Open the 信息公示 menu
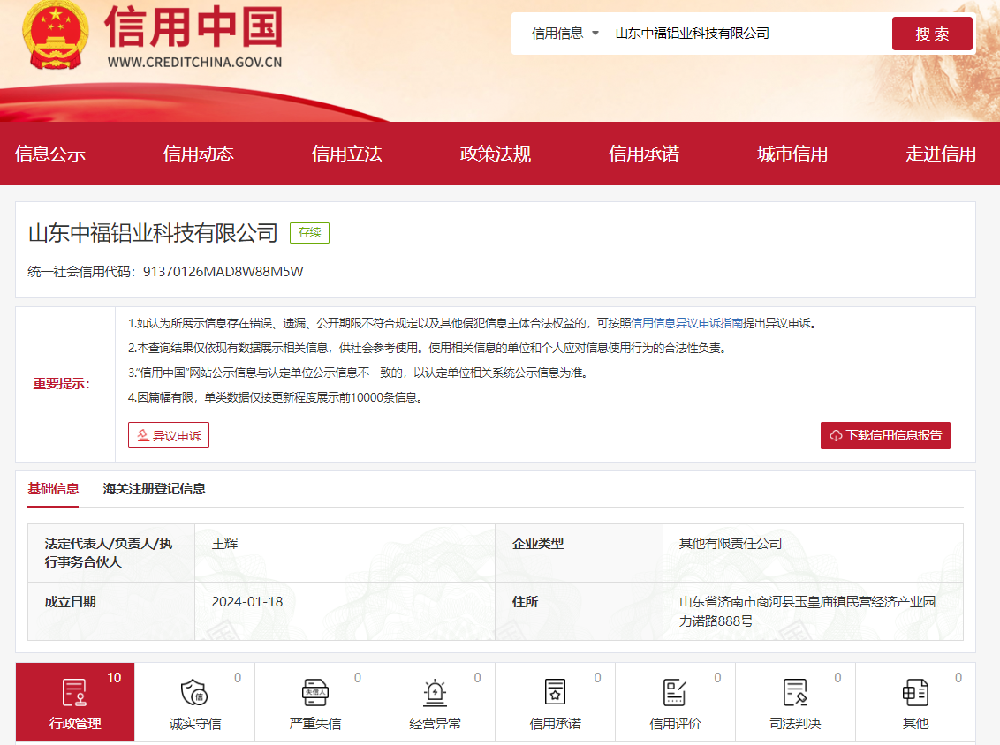1000x745 pixels. [50, 154]
